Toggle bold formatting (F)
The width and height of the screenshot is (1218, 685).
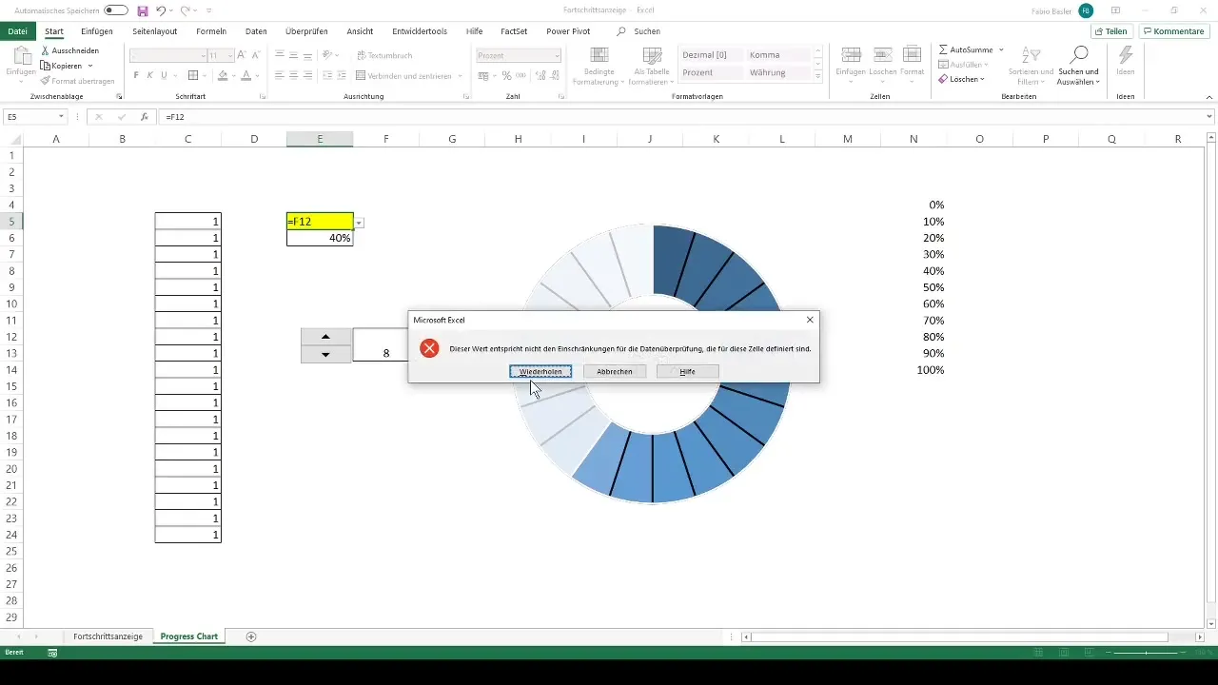[x=136, y=75]
